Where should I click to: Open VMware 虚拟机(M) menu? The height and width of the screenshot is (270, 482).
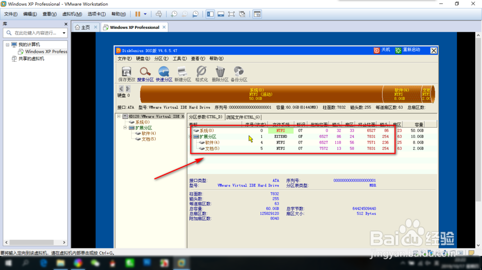coord(72,14)
